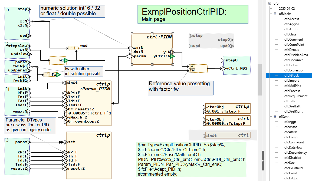Collapse the ofBlocks tree branch
Image resolution: width=312 pixels, height=181 pixels.
tap(275, 14)
